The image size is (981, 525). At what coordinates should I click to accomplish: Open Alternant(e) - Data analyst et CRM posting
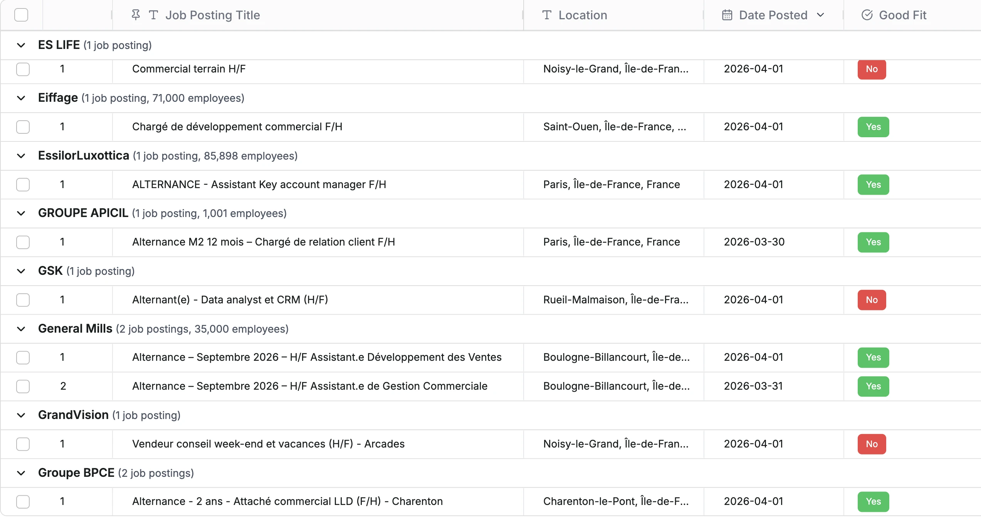pos(230,300)
